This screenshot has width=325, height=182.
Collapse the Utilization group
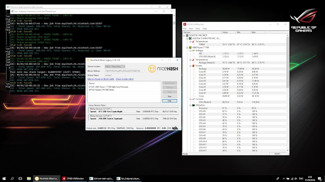tap(190, 105)
